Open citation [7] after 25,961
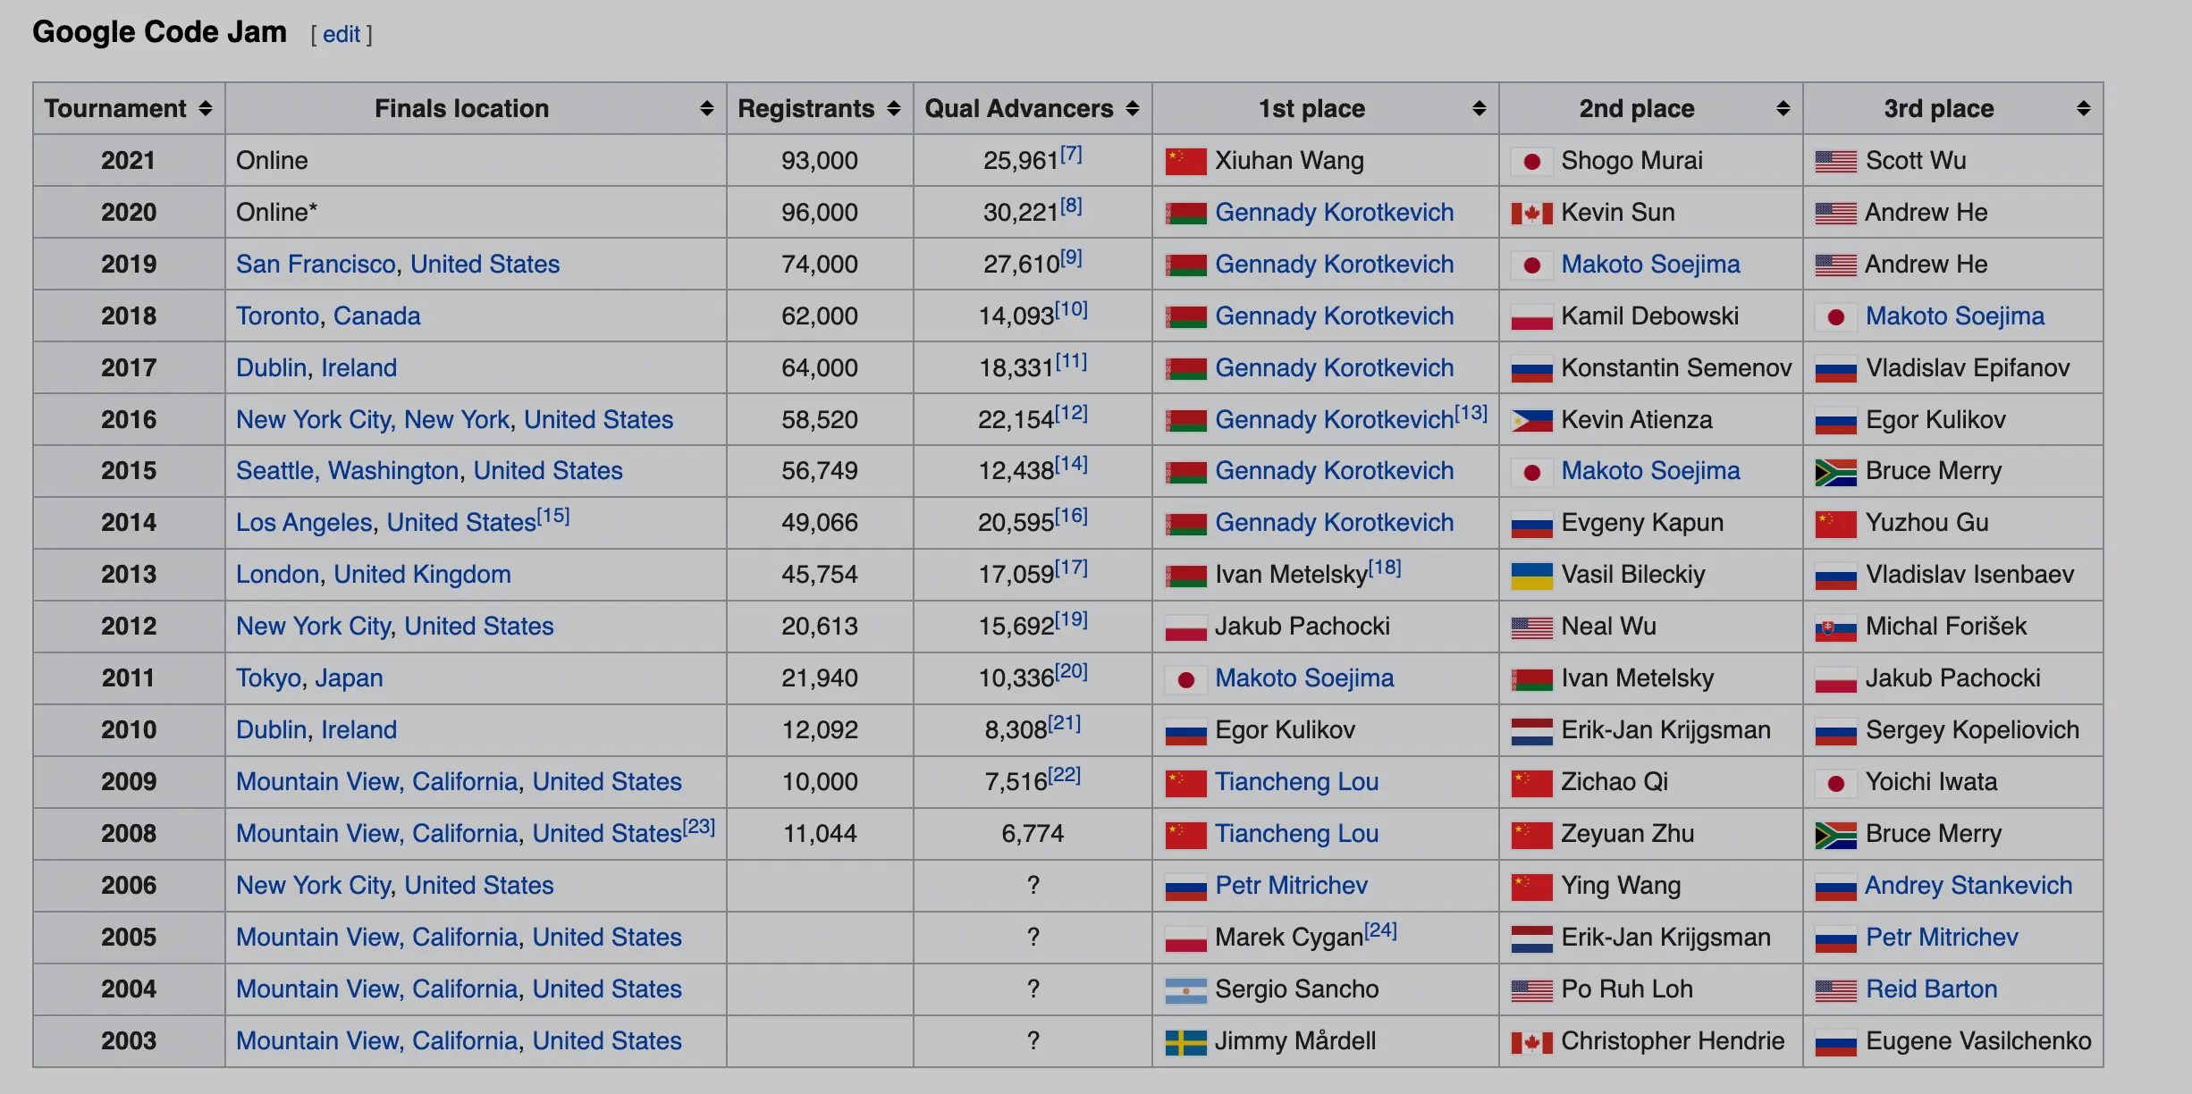This screenshot has height=1094, width=2192. [x=1071, y=155]
